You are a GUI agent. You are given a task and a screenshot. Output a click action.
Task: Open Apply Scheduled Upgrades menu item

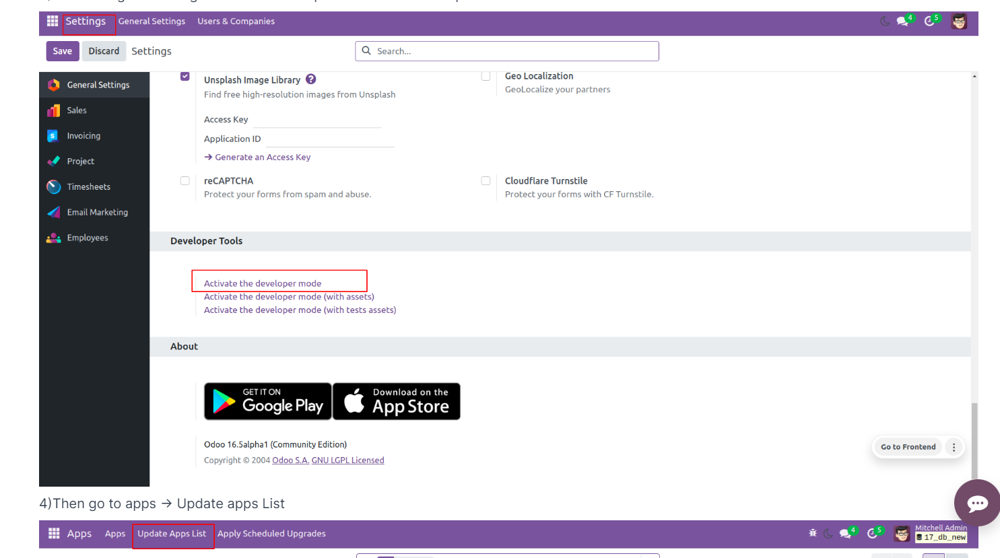[271, 534]
